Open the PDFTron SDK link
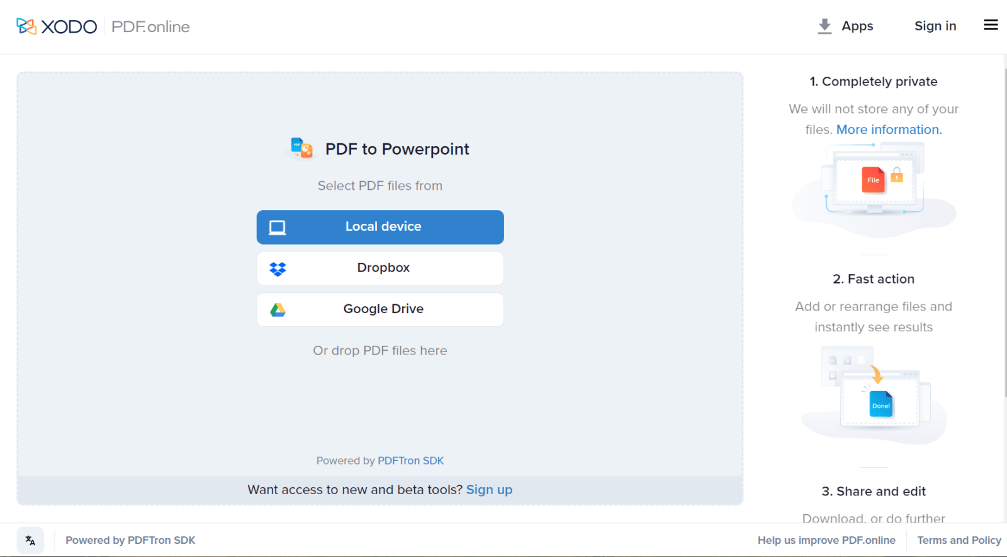This screenshot has height=557, width=1007. [410, 461]
